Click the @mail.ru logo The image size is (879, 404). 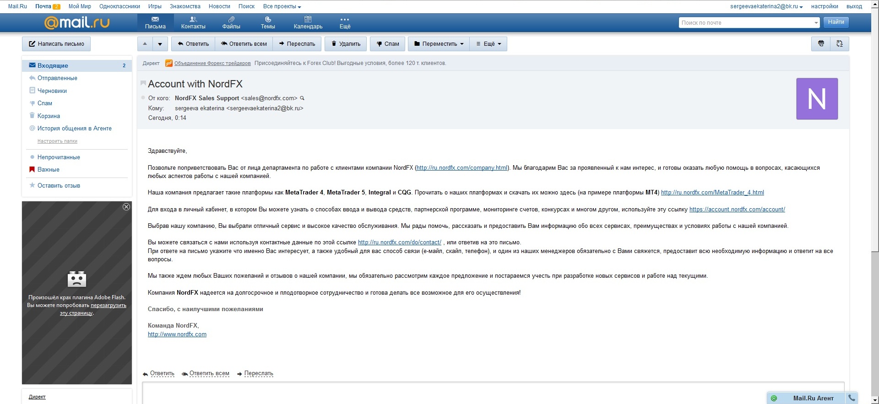tap(77, 22)
